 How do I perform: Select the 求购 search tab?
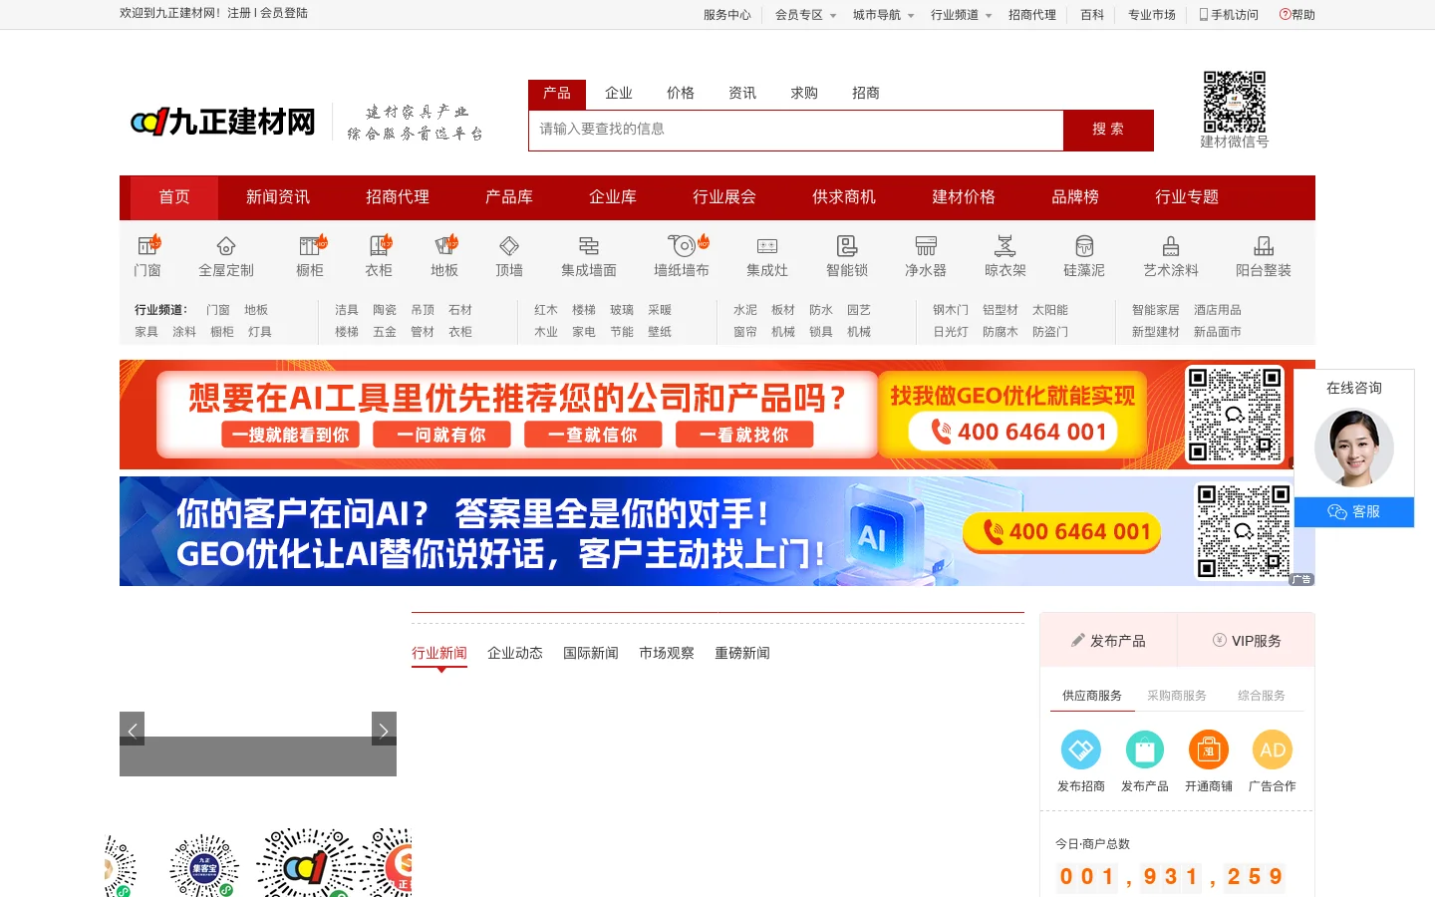click(804, 94)
